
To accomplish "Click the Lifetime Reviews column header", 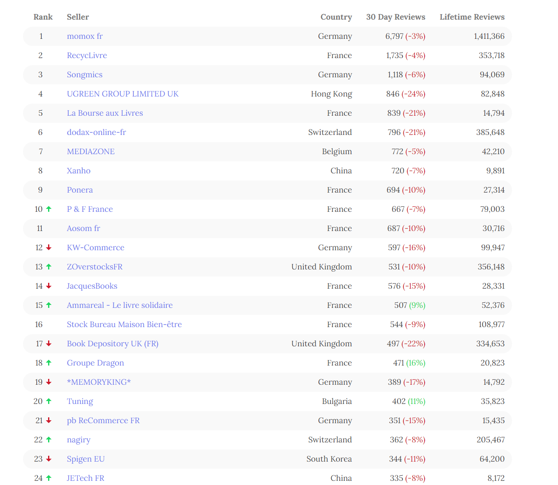I will pos(472,17).
